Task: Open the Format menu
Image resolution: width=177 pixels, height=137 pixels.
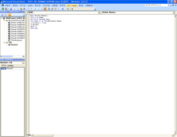Action: (x=38, y=6)
